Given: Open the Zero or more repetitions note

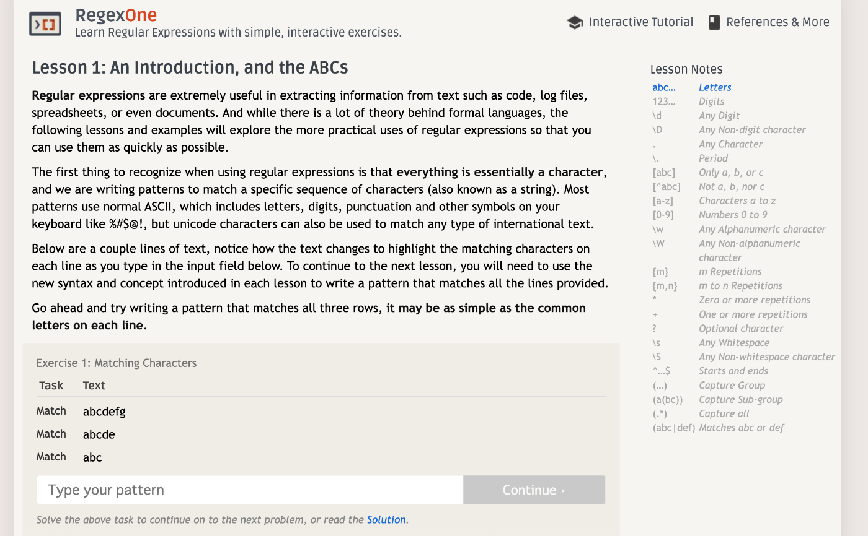Looking at the screenshot, I should pyautogui.click(x=755, y=300).
